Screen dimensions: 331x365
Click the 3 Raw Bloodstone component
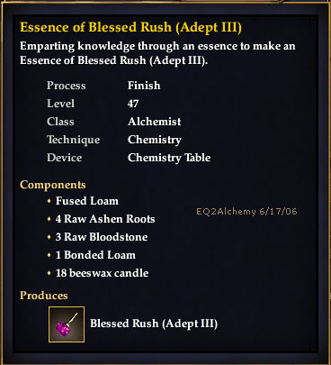(102, 237)
